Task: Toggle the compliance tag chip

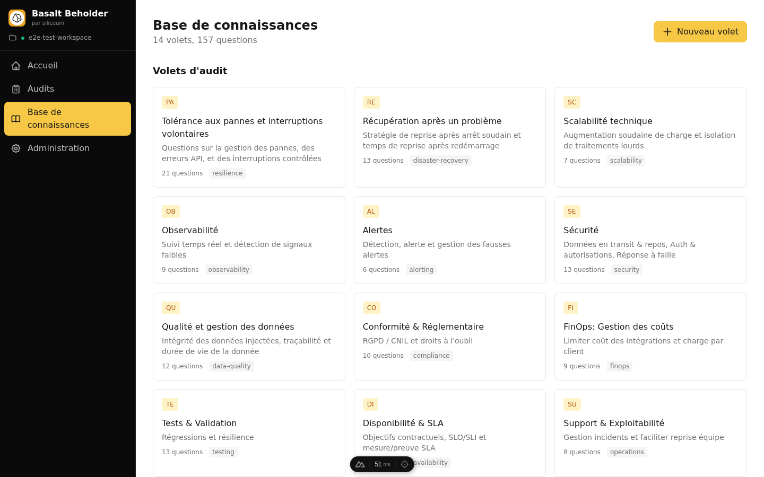Action: pyautogui.click(x=431, y=355)
